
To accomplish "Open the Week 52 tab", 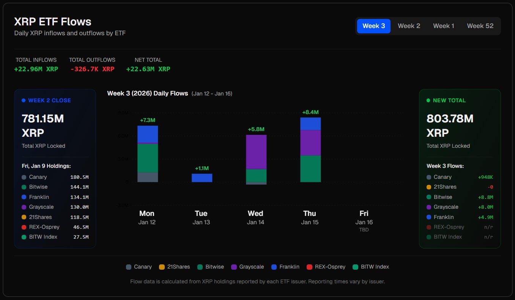I will tap(480, 26).
